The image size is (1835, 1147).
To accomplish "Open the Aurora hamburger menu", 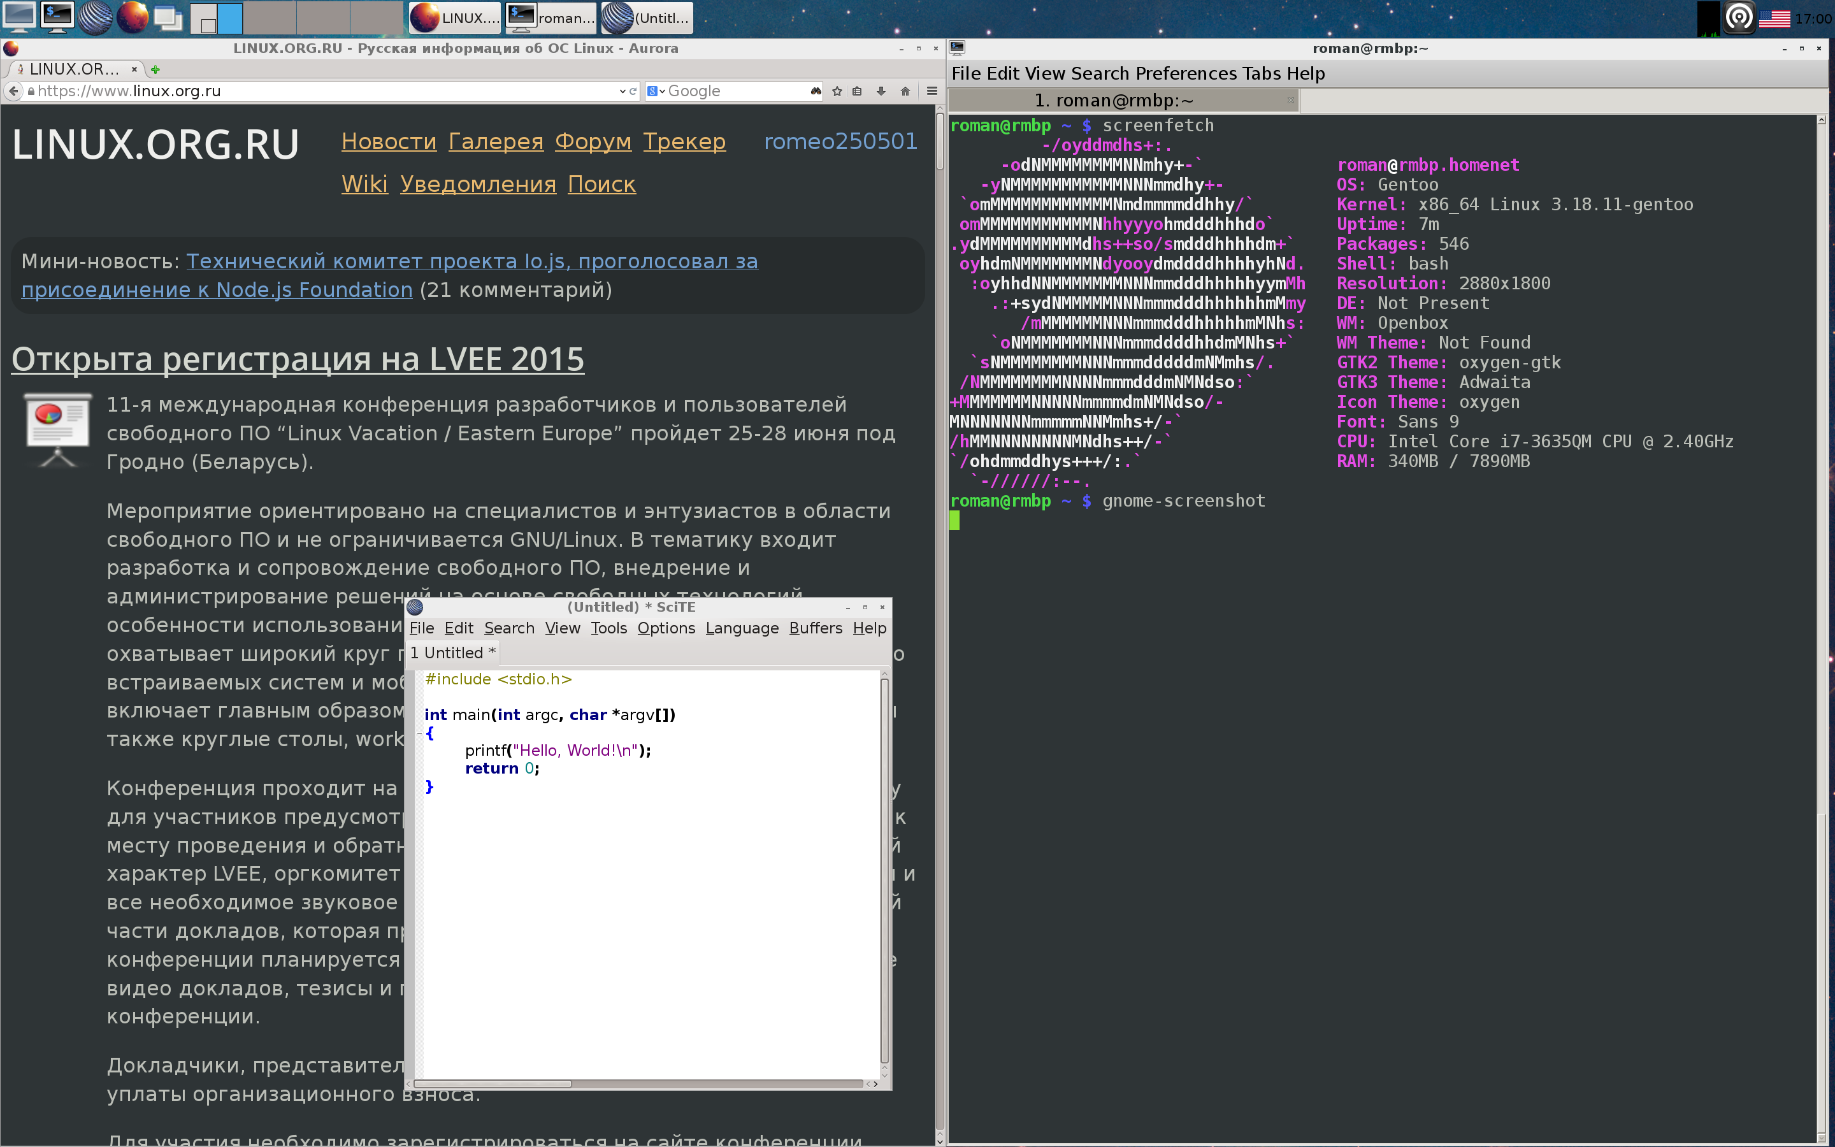I will coord(932,91).
